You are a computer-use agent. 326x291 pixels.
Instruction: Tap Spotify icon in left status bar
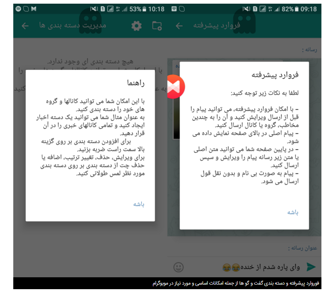coord(18,9)
